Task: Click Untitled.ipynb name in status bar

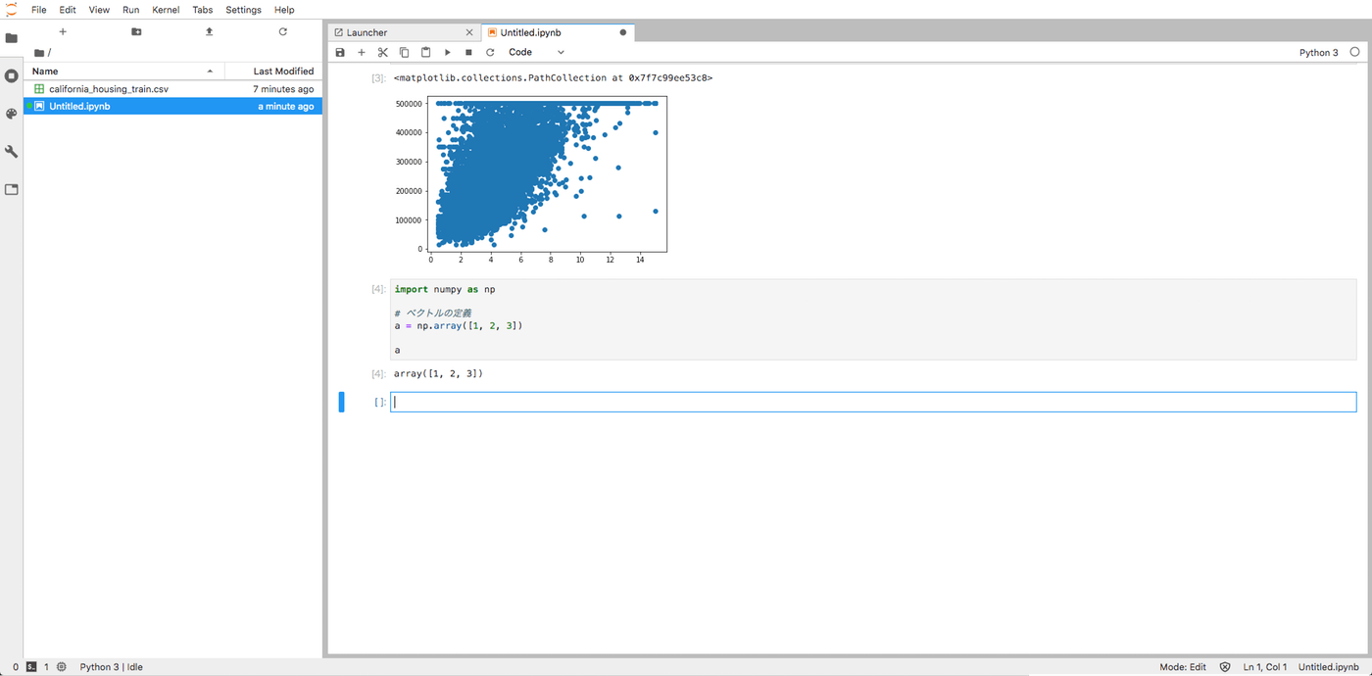Action: coord(1329,666)
